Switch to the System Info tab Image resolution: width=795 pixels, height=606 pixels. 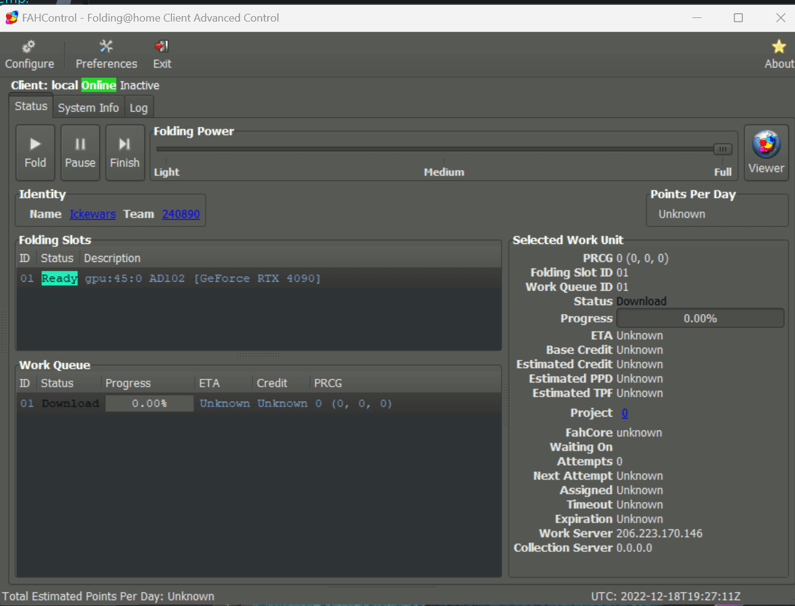88,108
